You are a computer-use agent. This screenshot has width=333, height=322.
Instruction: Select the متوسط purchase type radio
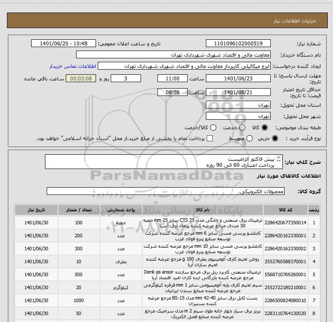pos(250,138)
